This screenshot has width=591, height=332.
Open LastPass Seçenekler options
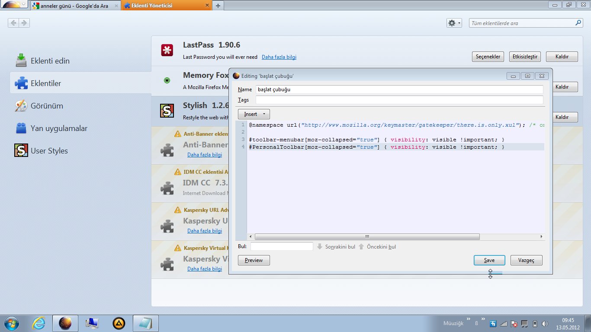tap(488, 57)
